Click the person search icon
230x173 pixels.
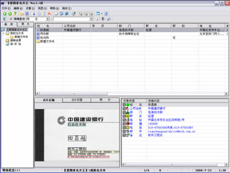(103, 19)
